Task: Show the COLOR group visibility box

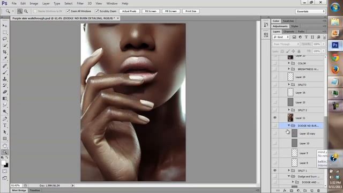Action: [x=275, y=63]
